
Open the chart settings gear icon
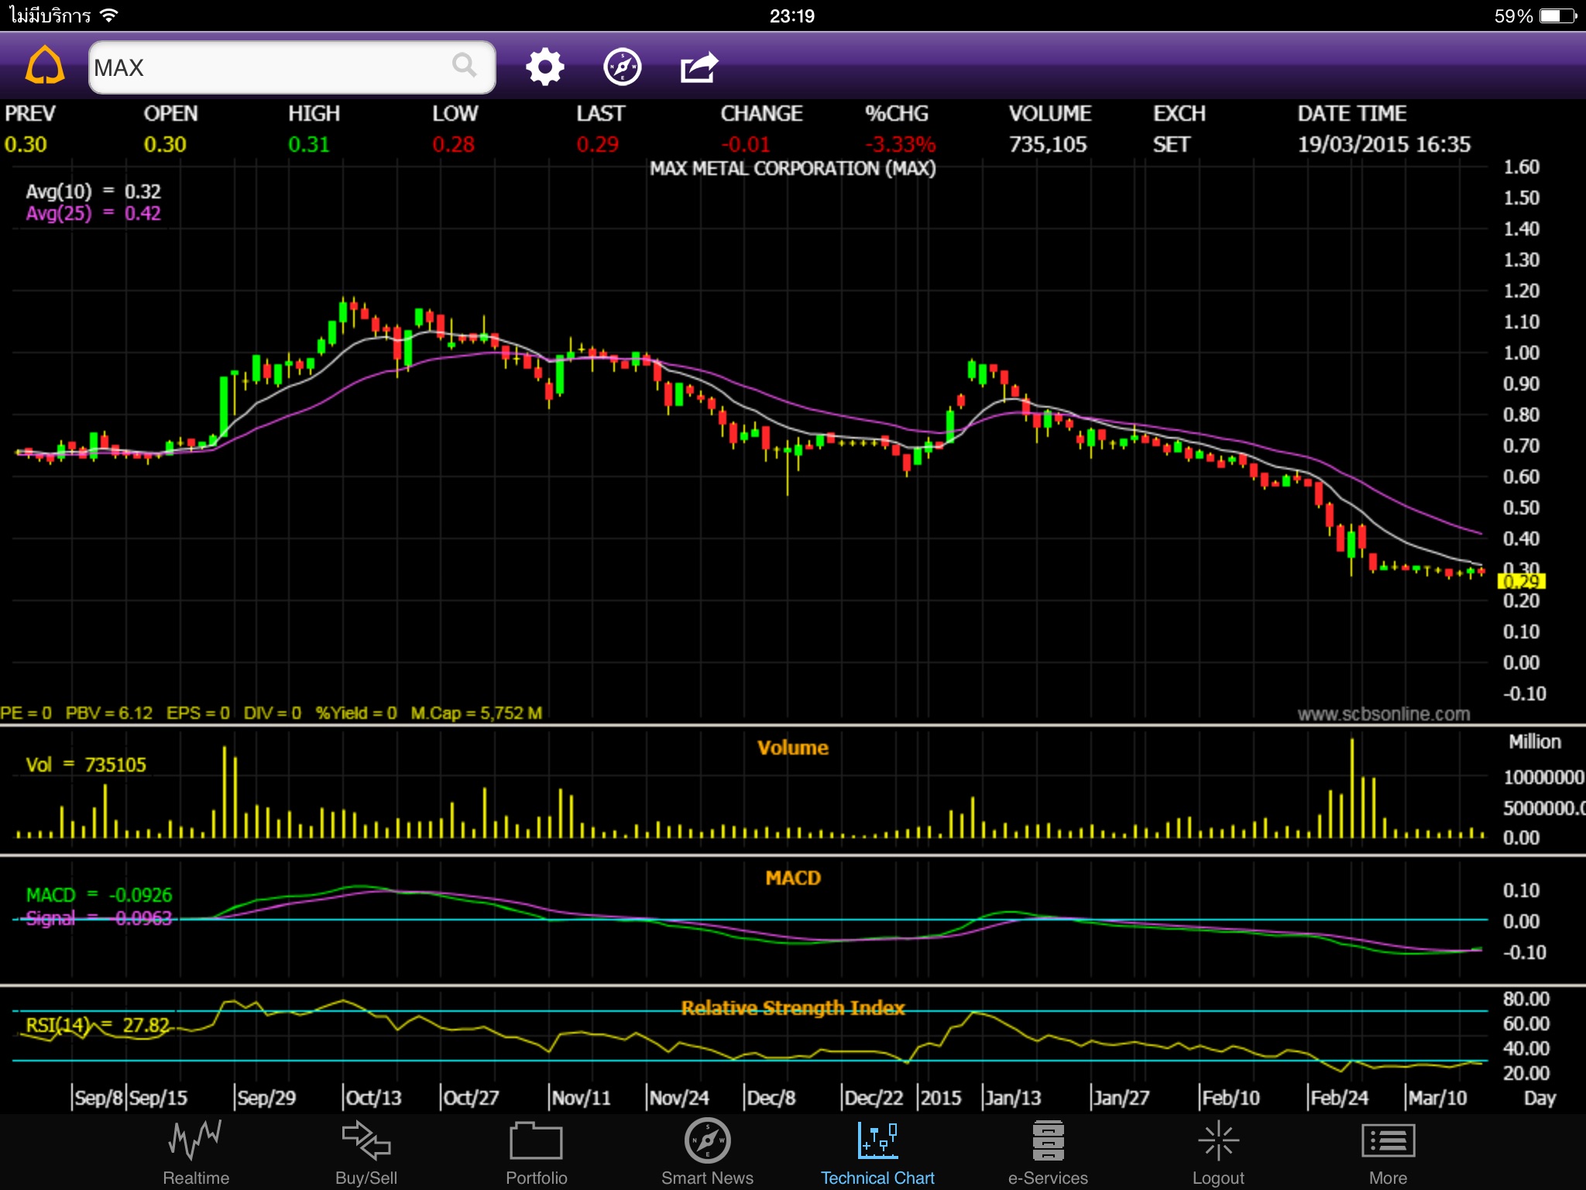click(545, 67)
